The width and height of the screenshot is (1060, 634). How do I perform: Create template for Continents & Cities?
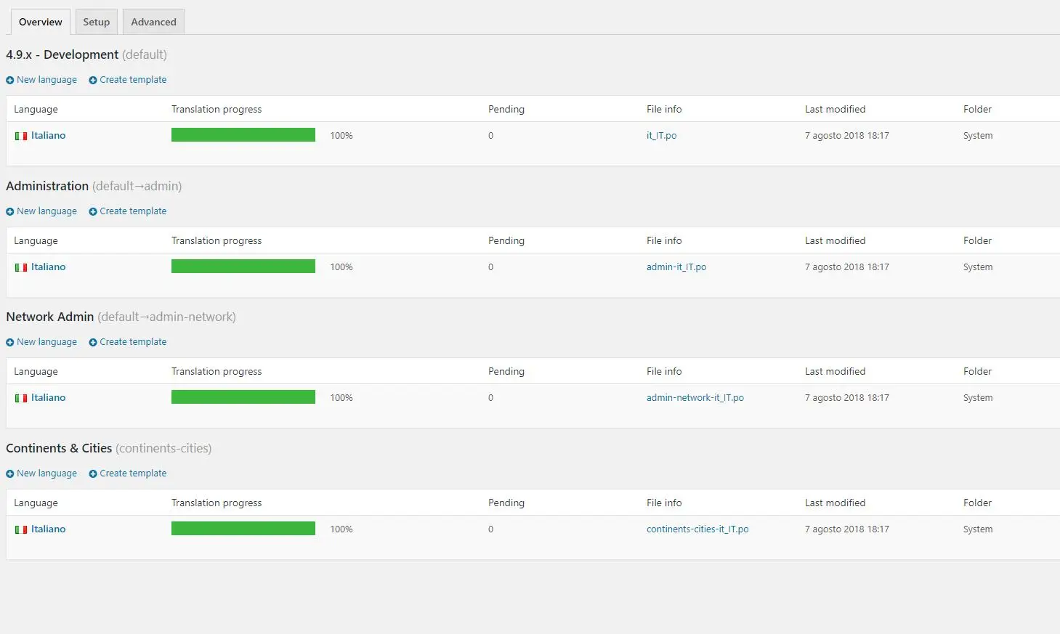coord(128,474)
